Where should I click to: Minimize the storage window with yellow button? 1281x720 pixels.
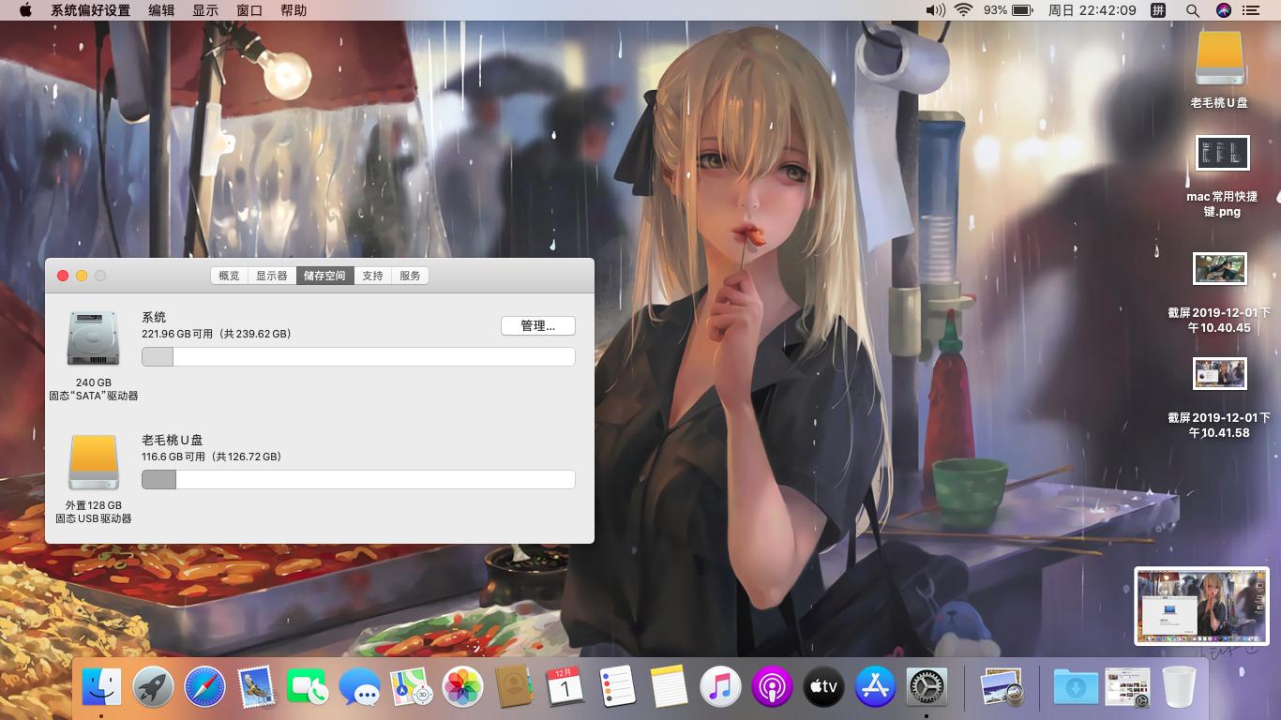[x=82, y=276]
